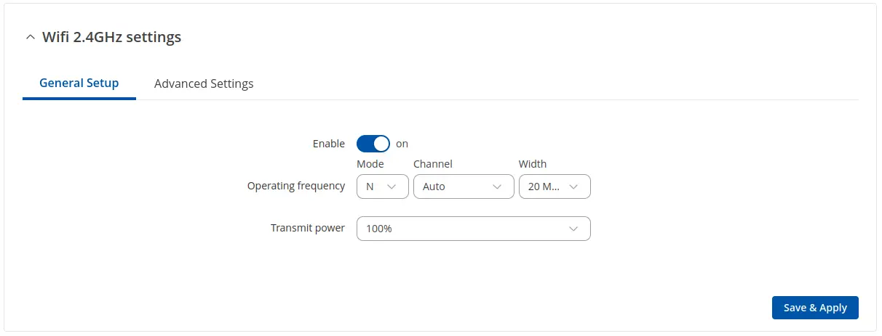
Task: Switch to the General Setup tab
Action: 79,83
